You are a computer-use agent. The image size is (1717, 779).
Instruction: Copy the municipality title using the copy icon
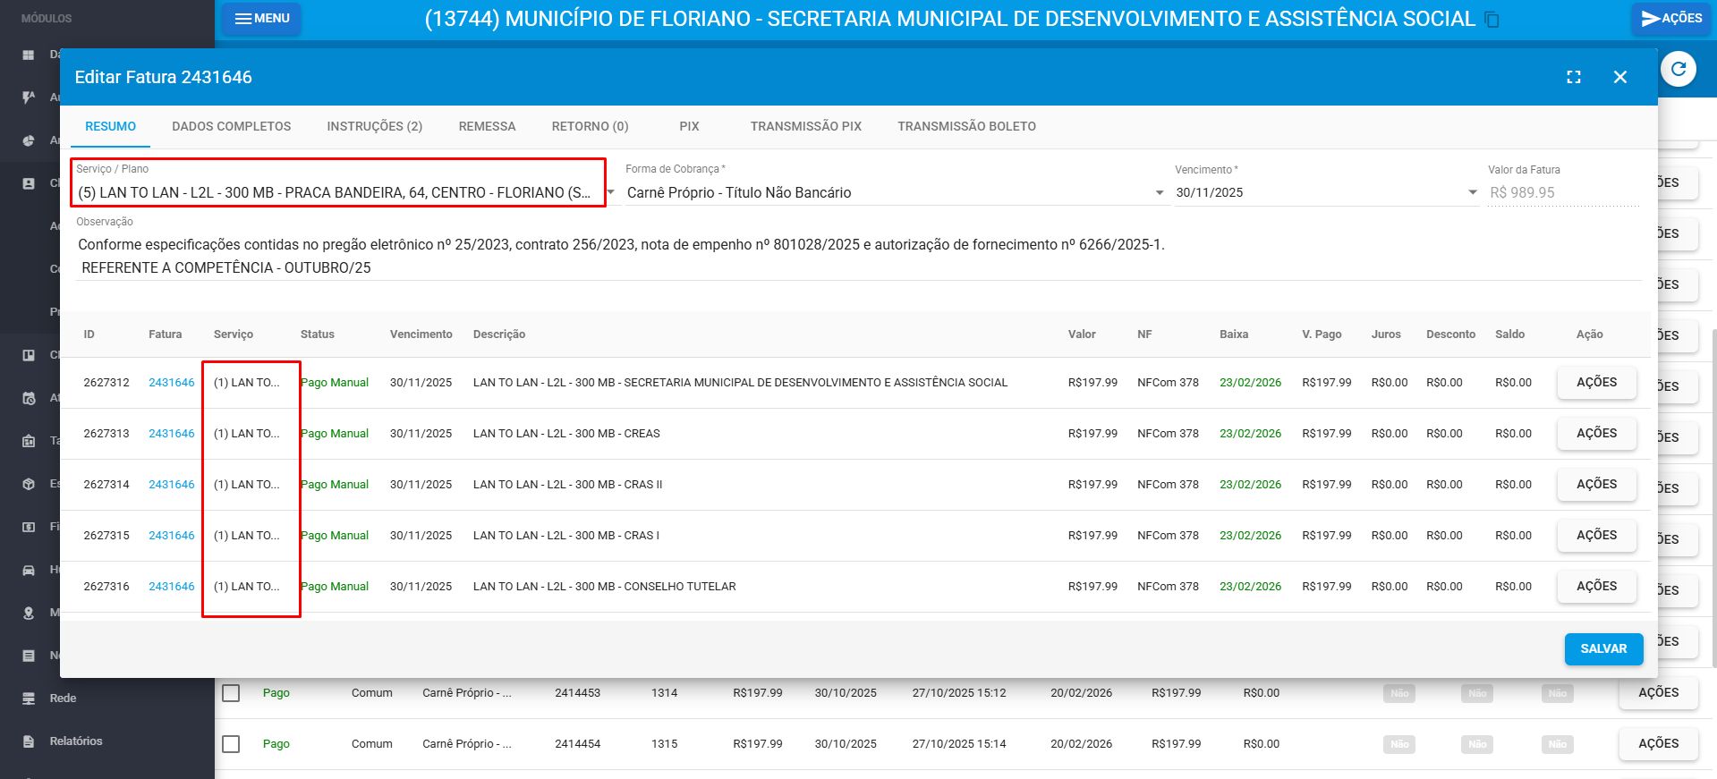pyautogui.click(x=1492, y=20)
